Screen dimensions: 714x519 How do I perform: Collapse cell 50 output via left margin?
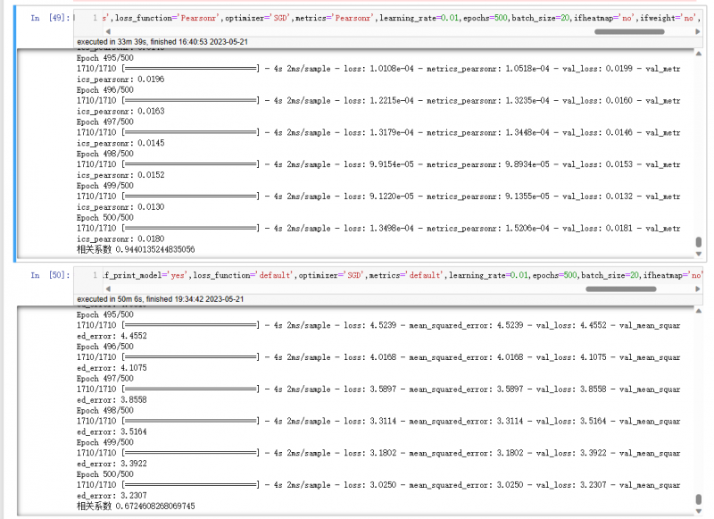pos(40,411)
